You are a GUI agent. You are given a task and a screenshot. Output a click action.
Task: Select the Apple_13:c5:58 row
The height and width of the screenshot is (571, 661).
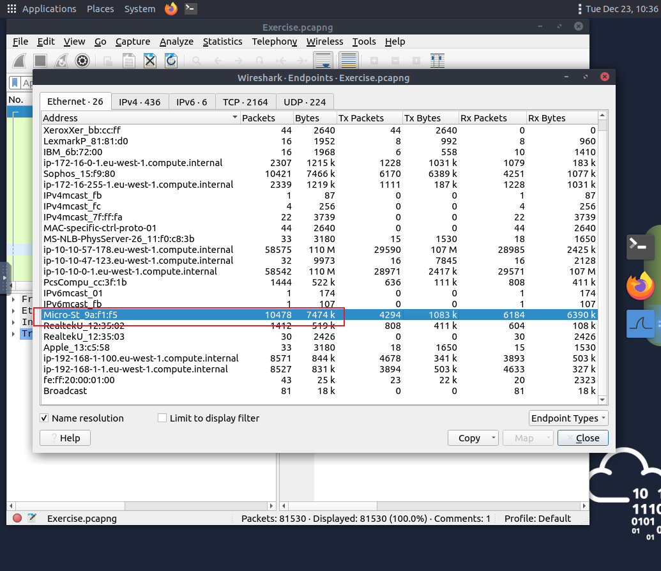(x=319, y=347)
